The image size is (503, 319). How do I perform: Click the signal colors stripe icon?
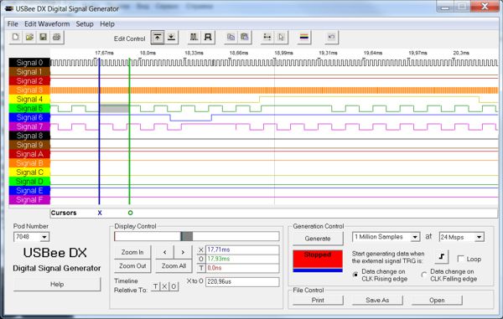tap(304, 38)
